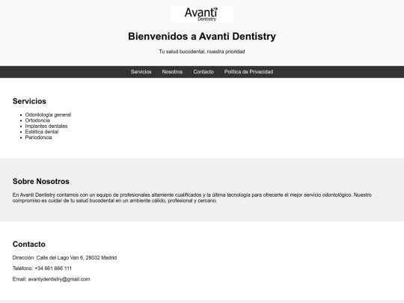Select the Ortodoncia list item

[37, 120]
